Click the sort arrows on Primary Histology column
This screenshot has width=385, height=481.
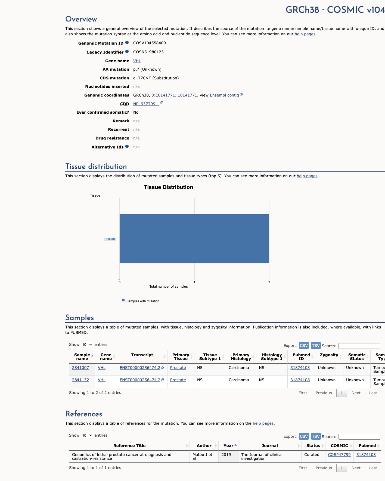(x=253, y=357)
